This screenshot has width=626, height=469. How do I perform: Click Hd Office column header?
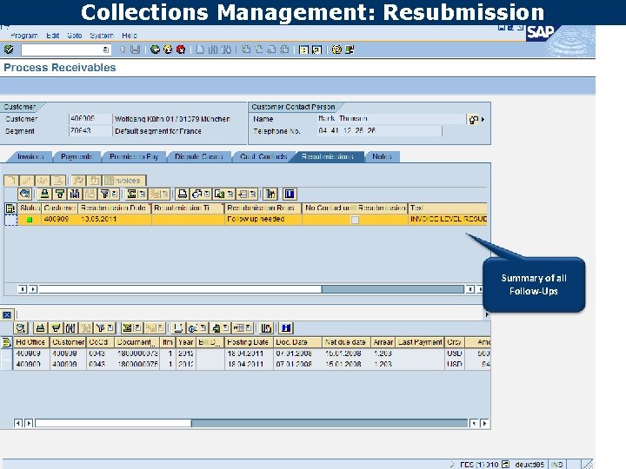pos(30,342)
